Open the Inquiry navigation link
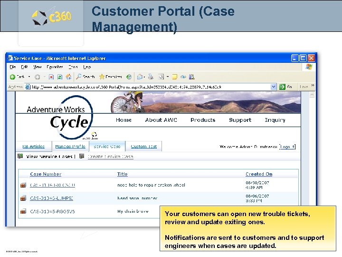The width and height of the screenshot is (342, 257). click(x=275, y=120)
